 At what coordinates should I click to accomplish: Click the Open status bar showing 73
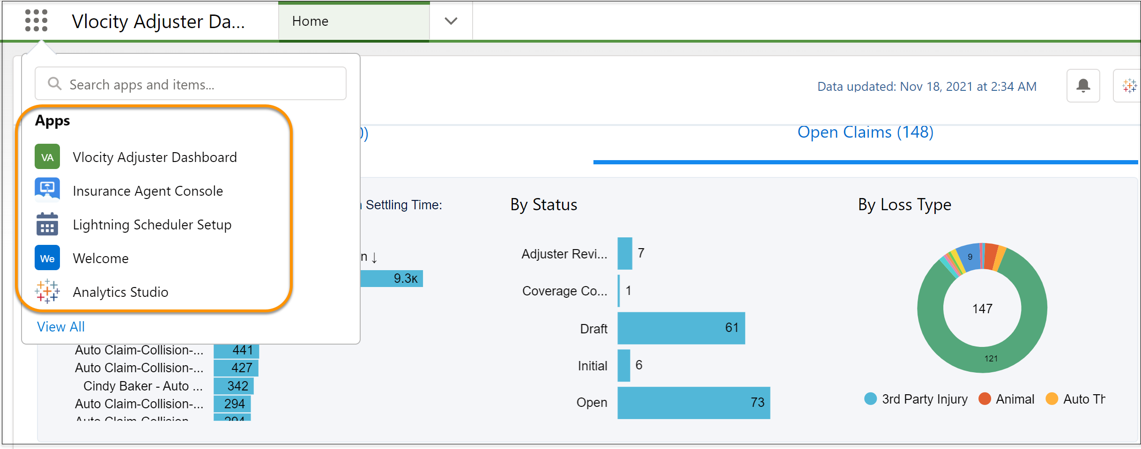(694, 403)
